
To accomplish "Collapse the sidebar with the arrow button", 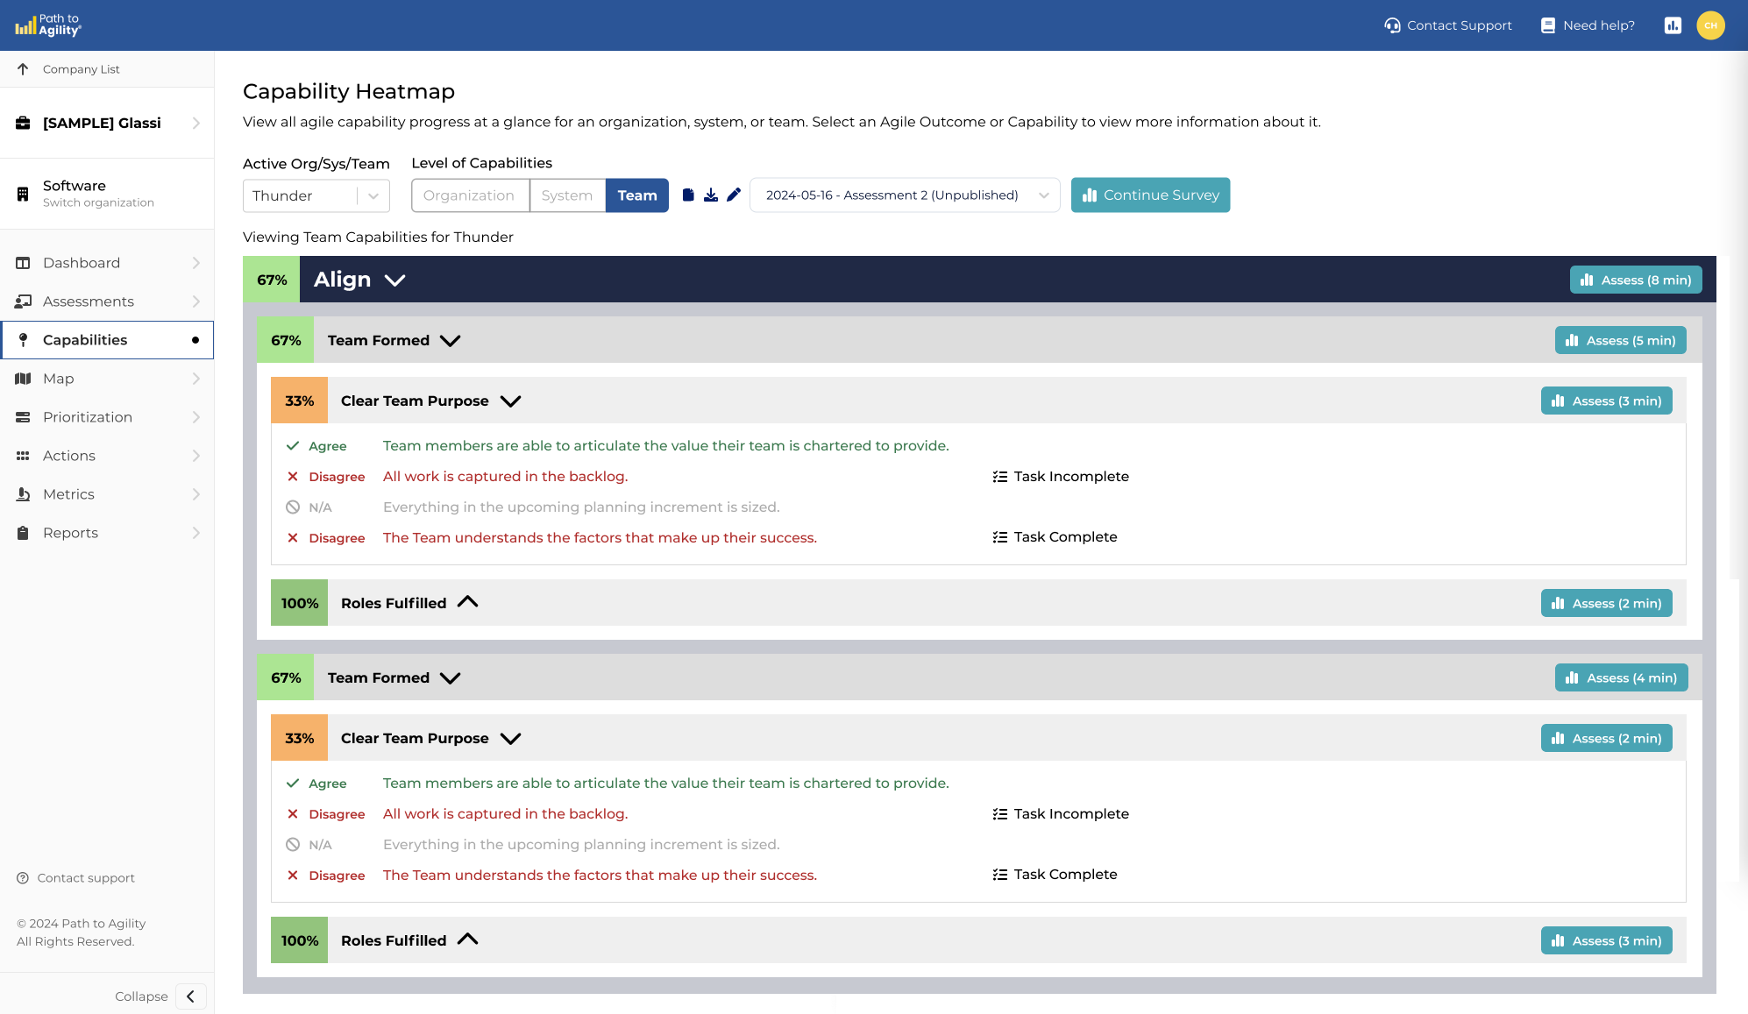I will click(x=190, y=996).
